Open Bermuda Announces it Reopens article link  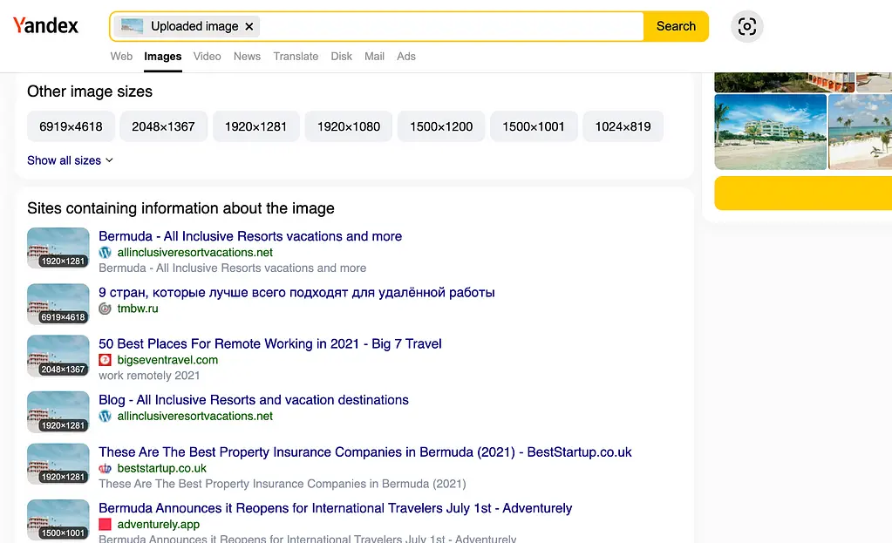(x=335, y=508)
